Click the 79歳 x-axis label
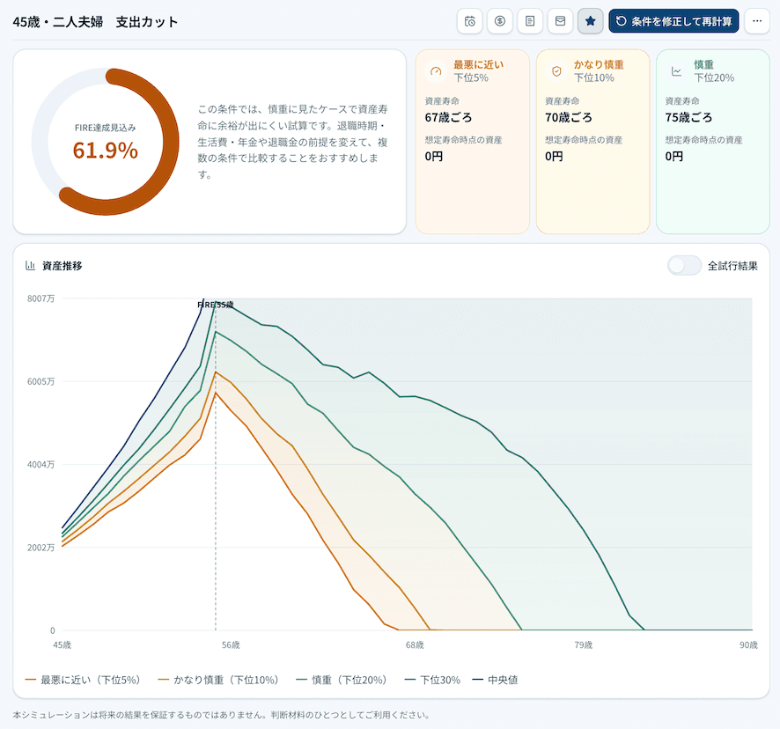The height and width of the screenshot is (729, 780). pos(584,644)
